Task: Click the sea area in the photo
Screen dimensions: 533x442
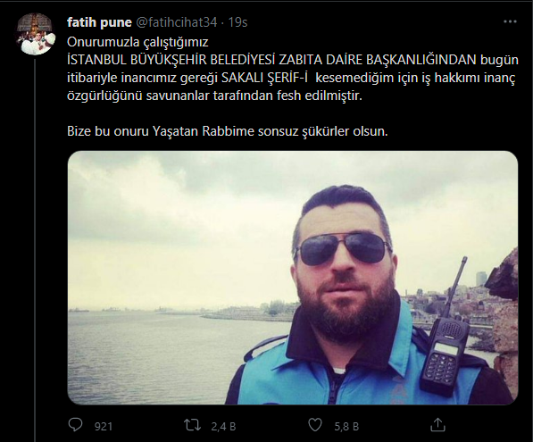Action: click(x=153, y=354)
